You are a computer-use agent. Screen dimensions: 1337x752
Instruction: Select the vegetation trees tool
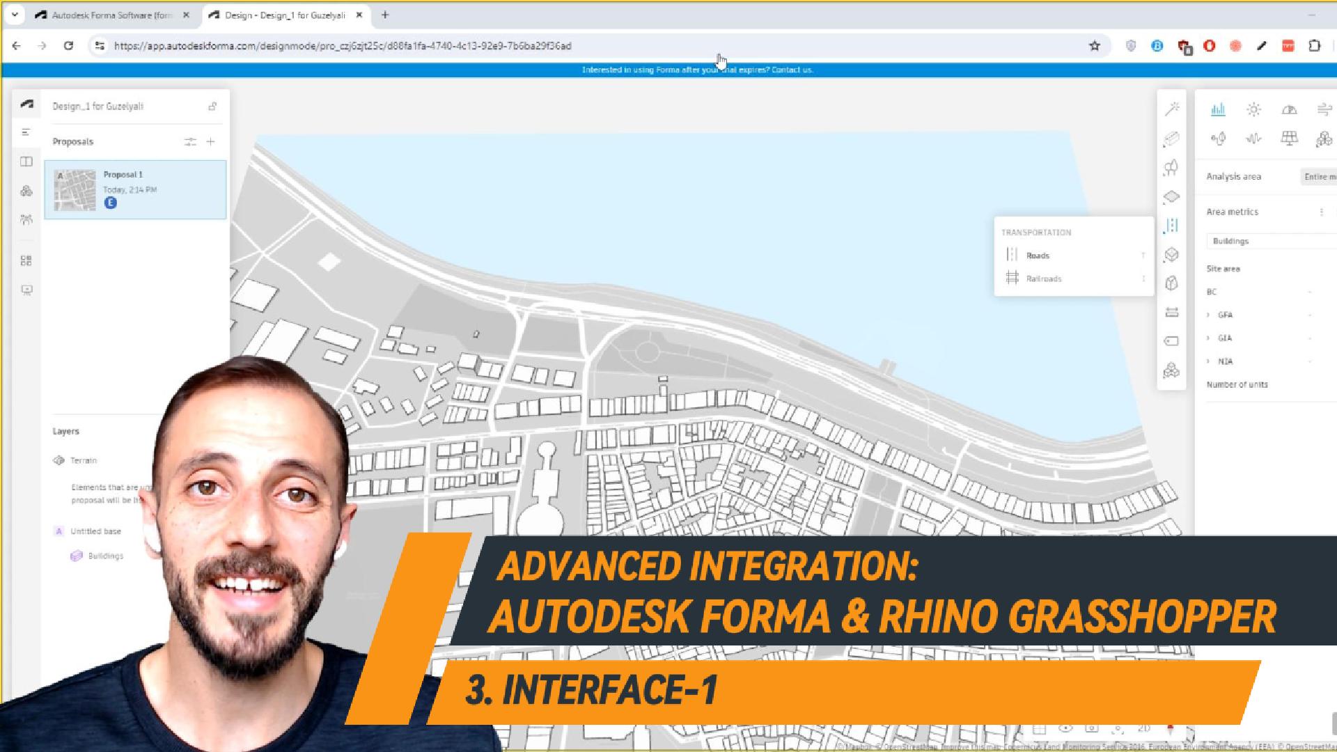1171,168
